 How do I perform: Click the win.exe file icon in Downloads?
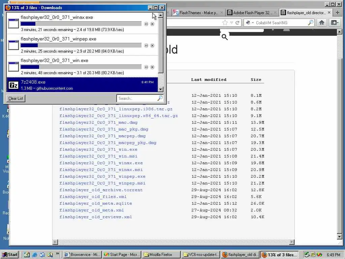tap(13, 66)
